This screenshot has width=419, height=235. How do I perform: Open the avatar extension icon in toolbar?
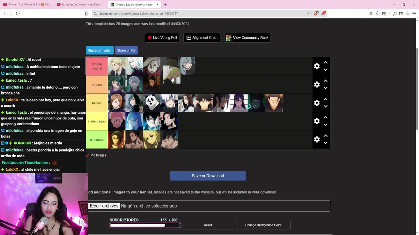click(371, 13)
